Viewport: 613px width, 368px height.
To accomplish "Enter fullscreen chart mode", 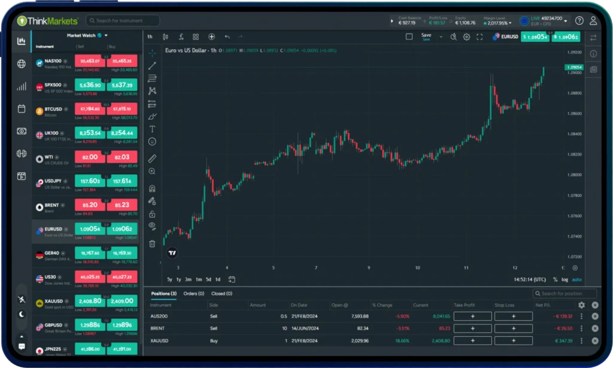I will point(479,37).
